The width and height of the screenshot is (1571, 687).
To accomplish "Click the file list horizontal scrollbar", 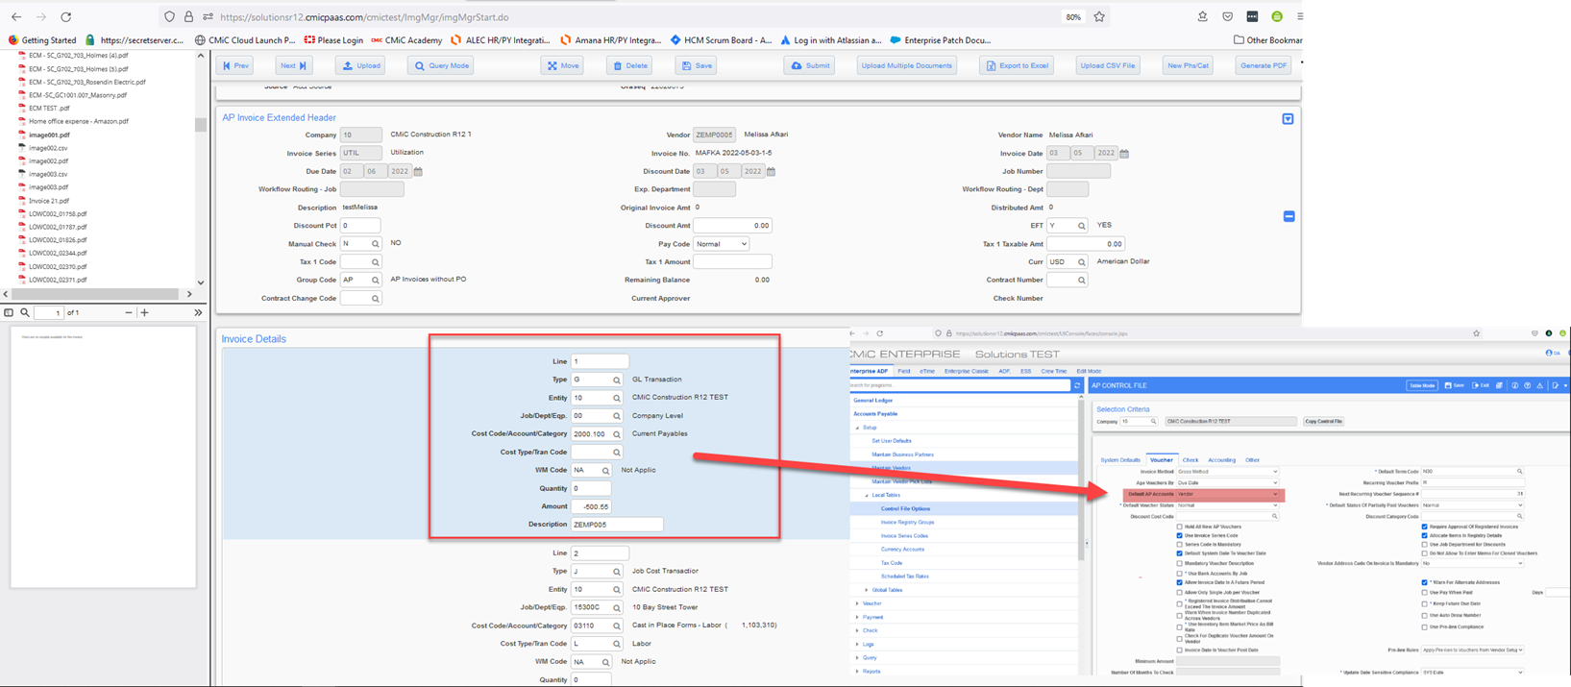I will click(97, 294).
